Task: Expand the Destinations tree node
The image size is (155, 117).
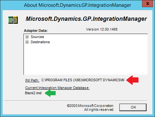Action: [27, 42]
